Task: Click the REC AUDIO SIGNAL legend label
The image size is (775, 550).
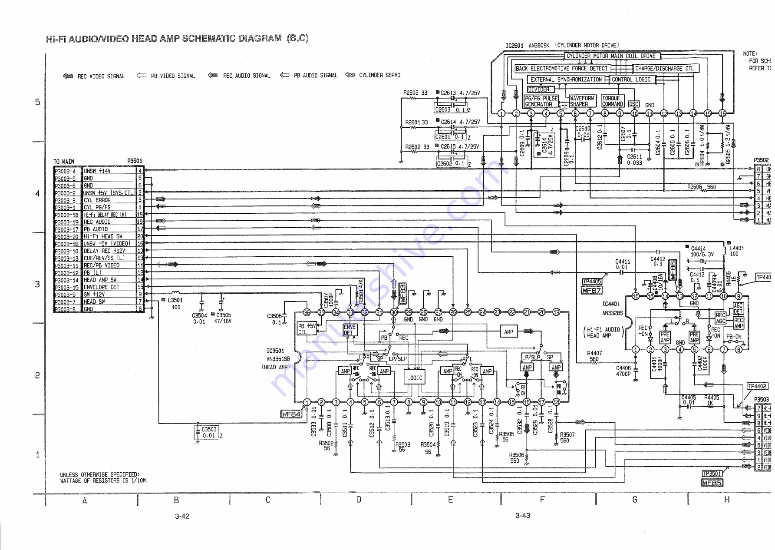Action: coord(246,76)
